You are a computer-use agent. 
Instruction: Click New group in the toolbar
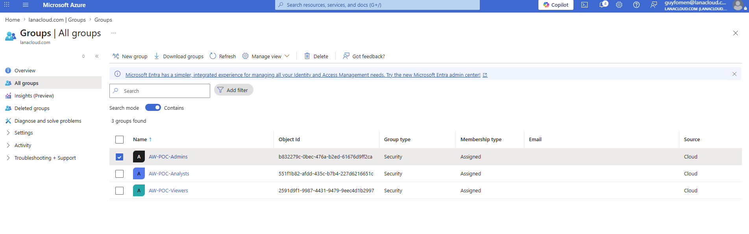pos(130,56)
